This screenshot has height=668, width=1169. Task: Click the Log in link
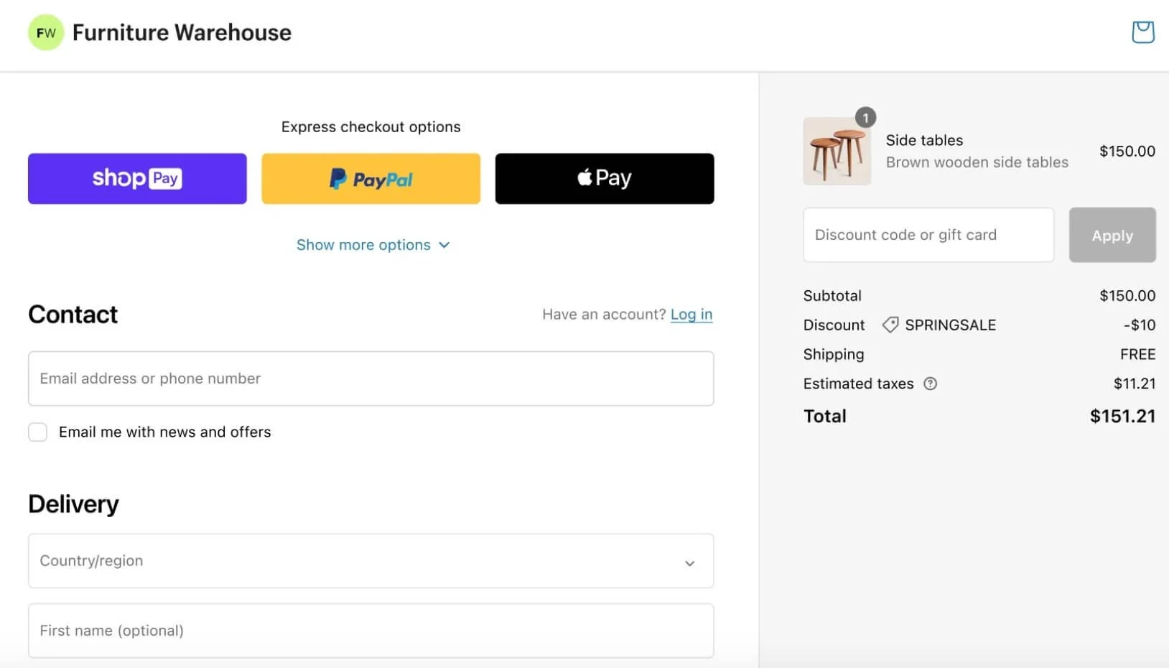[x=691, y=315]
